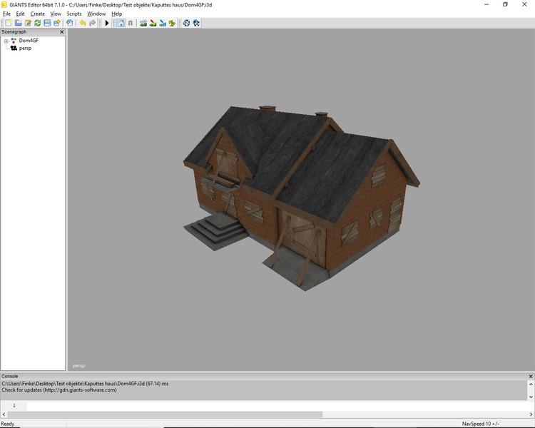Click the Undo arrow icon

[82, 24]
